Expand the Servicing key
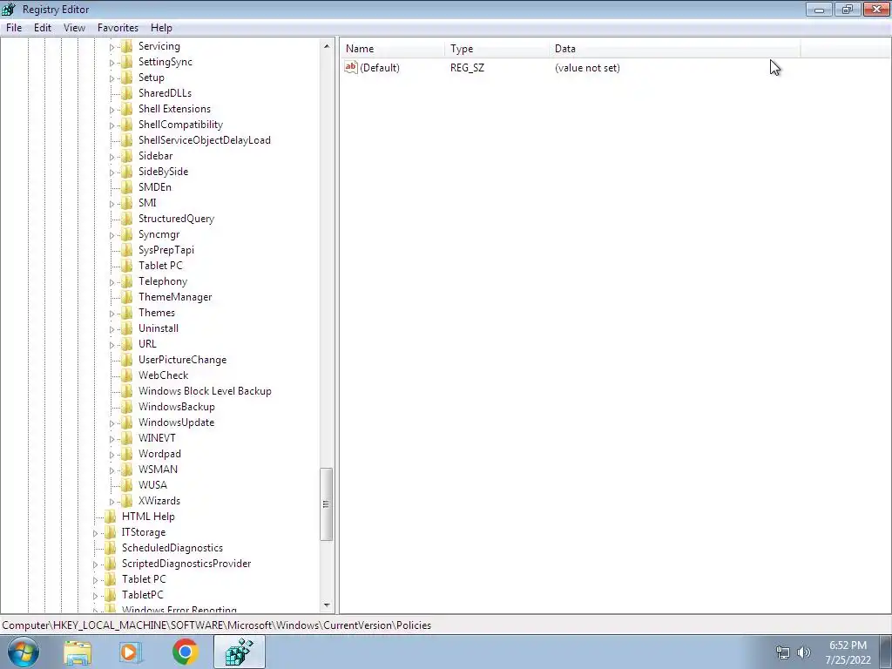The image size is (892, 669). click(x=111, y=47)
